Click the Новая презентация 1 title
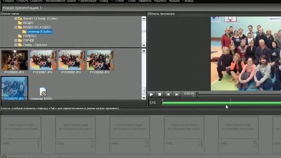The image size is (281, 158). [22, 8]
